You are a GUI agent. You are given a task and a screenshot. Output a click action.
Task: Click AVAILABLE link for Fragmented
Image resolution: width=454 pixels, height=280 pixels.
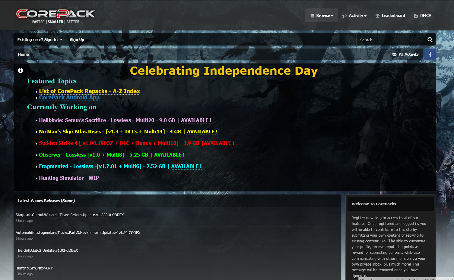186,166
